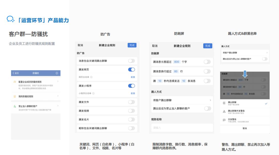The width and height of the screenshot is (279, 155).
Task: Select the 踢出群聊 option icon in the popup
Action: pos(224,103)
